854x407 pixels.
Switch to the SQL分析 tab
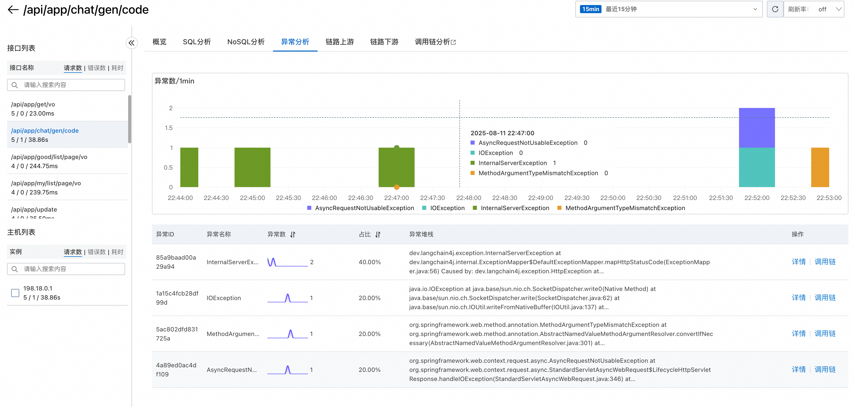tap(197, 42)
